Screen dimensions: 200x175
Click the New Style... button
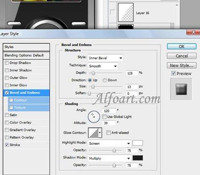tap(182, 65)
